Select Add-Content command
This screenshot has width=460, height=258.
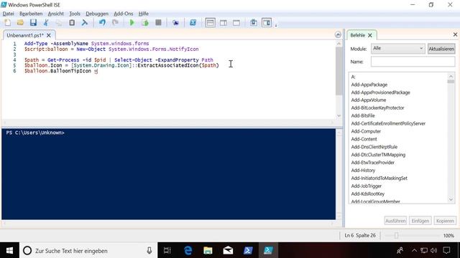click(364, 139)
